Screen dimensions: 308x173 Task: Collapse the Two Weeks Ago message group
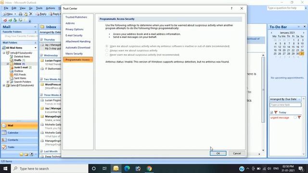click(x=41, y=79)
